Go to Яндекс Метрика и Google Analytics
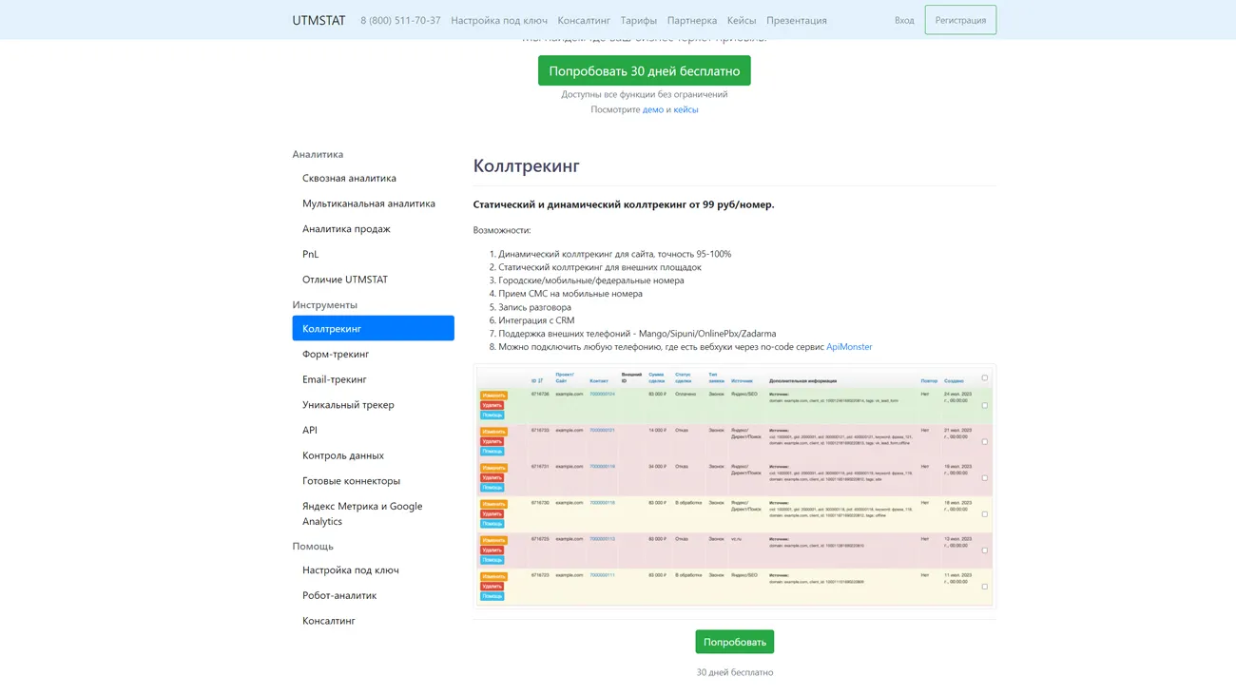The image size is (1236, 695). 362,513
